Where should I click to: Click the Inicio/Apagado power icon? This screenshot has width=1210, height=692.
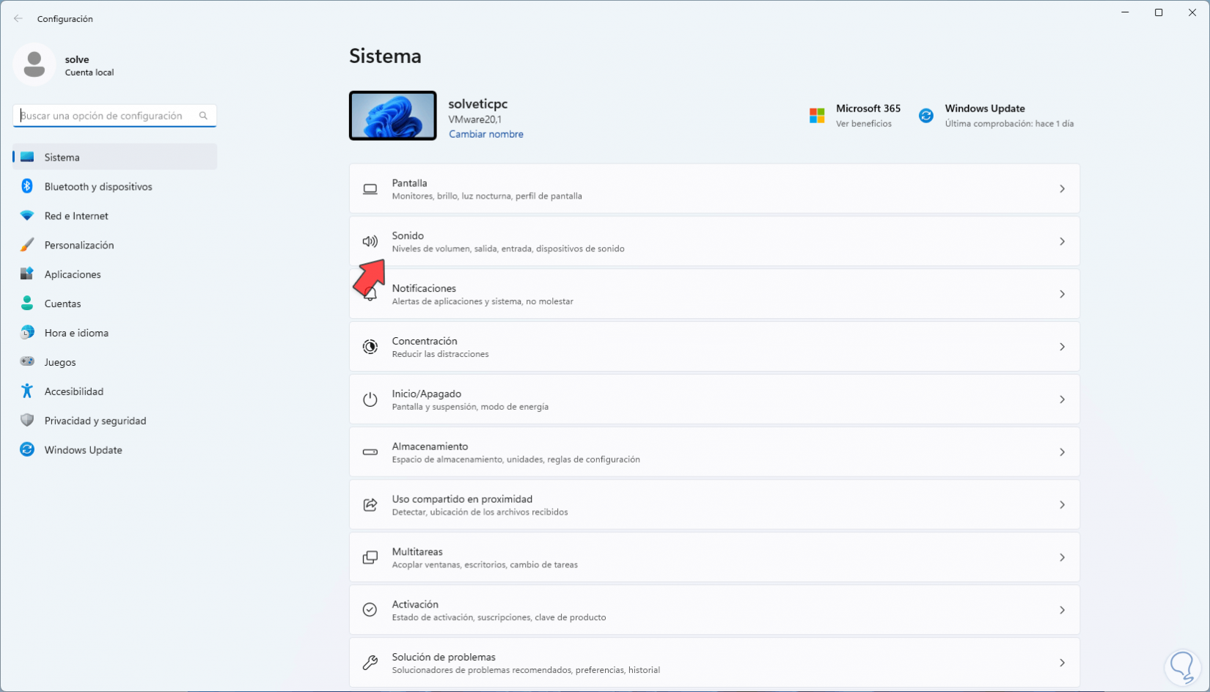(370, 400)
